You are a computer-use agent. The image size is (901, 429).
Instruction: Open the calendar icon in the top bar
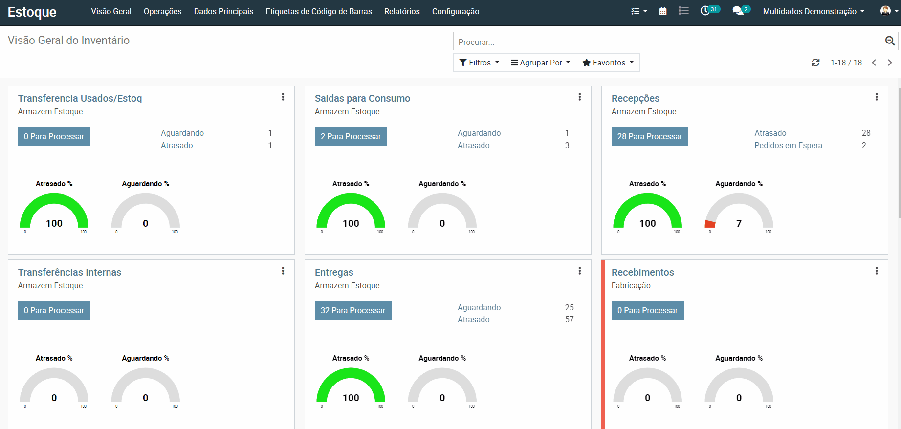tap(662, 11)
